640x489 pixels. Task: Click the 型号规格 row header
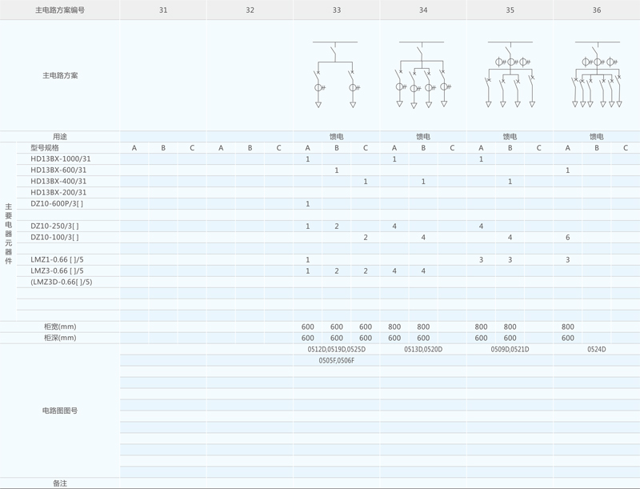coord(45,148)
